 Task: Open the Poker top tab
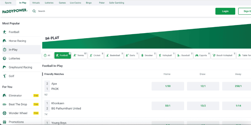[x=102, y=3]
